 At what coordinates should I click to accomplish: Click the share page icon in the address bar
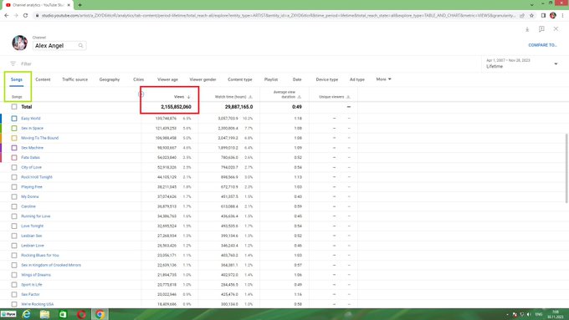(x=522, y=16)
